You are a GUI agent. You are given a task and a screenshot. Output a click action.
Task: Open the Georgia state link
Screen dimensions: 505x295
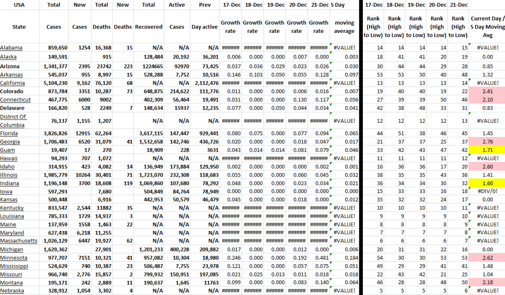10,142
